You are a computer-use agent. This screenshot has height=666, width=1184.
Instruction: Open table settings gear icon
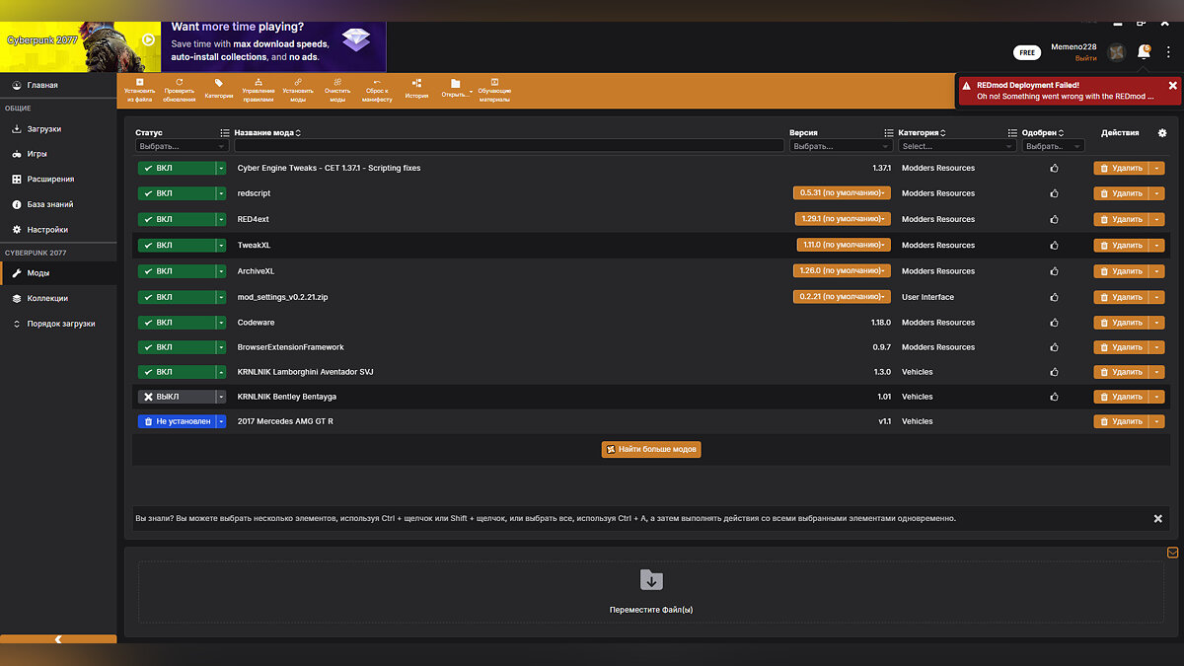[x=1161, y=133]
